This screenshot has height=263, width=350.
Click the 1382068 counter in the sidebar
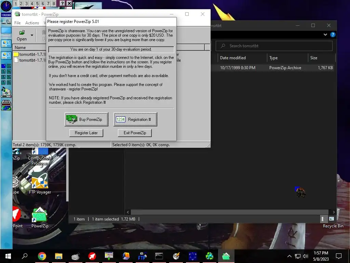pyautogui.click(x=6, y=15)
